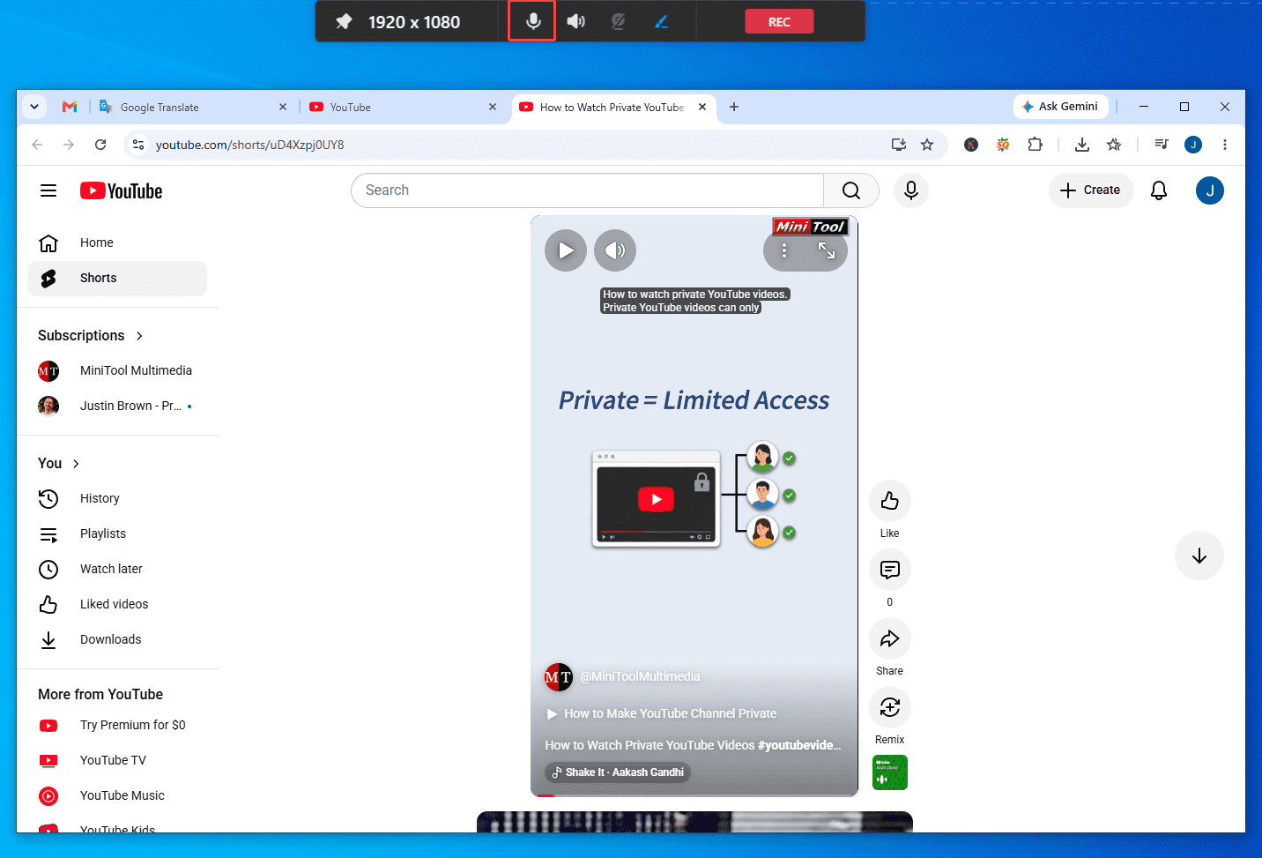This screenshot has height=858, width=1262.
Task: Open the Chrome tab search dropdown
Action: pyautogui.click(x=34, y=107)
